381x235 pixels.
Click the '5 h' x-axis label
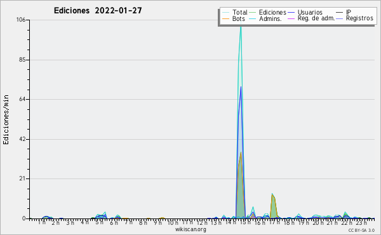coord(99,222)
